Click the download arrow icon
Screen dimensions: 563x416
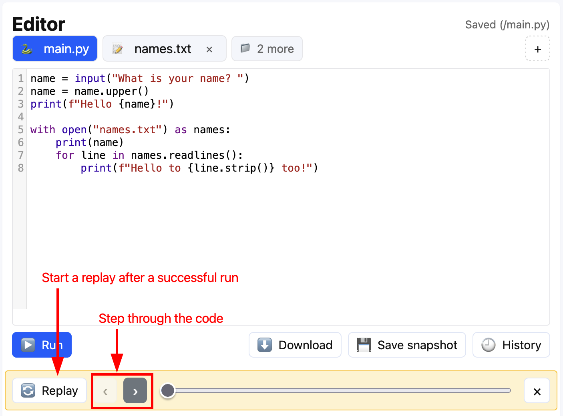click(264, 345)
